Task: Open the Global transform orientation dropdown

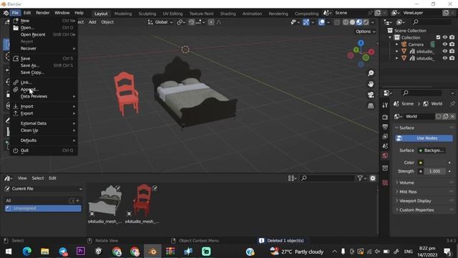Action: [160, 22]
